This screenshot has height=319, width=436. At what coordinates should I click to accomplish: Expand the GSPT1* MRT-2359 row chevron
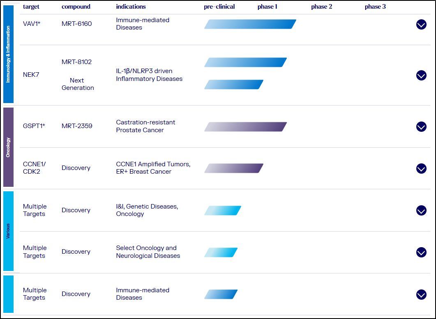421,127
